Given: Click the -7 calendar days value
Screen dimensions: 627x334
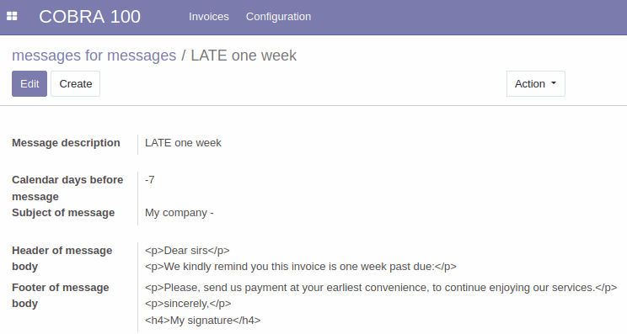Looking at the screenshot, I should 150,180.
